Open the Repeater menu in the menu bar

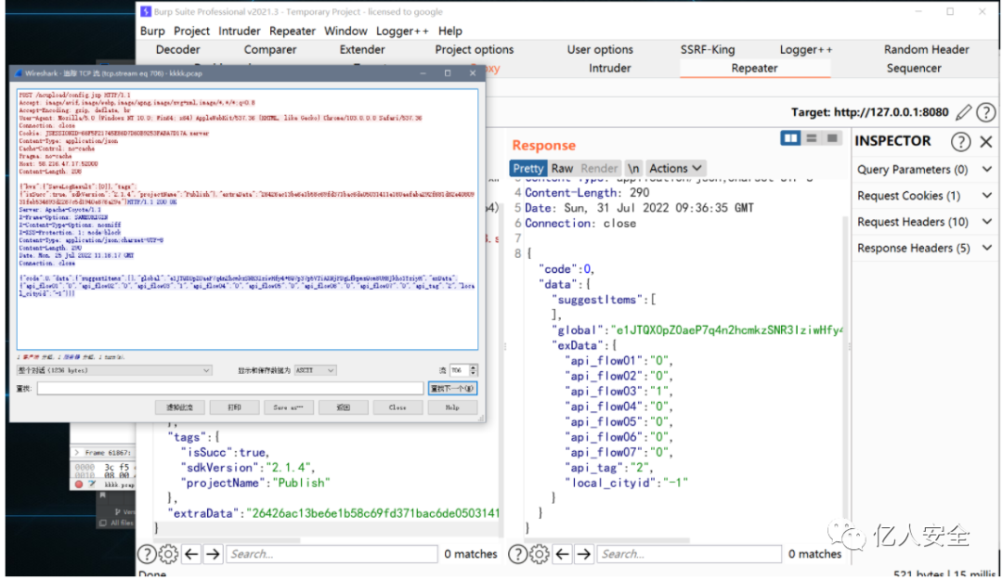click(x=293, y=31)
